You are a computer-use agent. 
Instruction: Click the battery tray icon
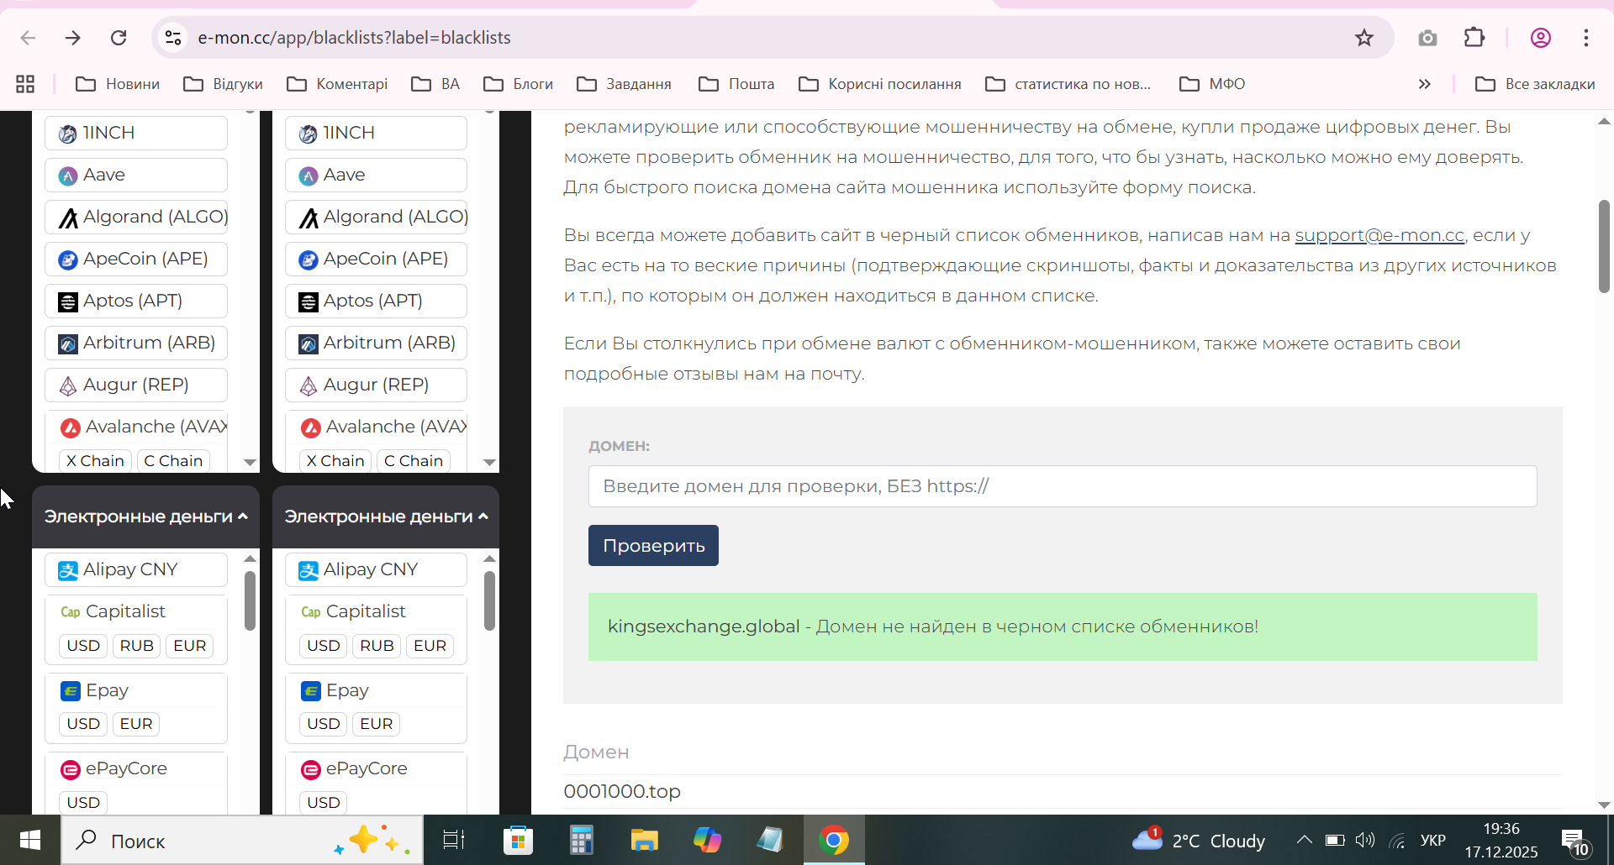click(x=1335, y=841)
